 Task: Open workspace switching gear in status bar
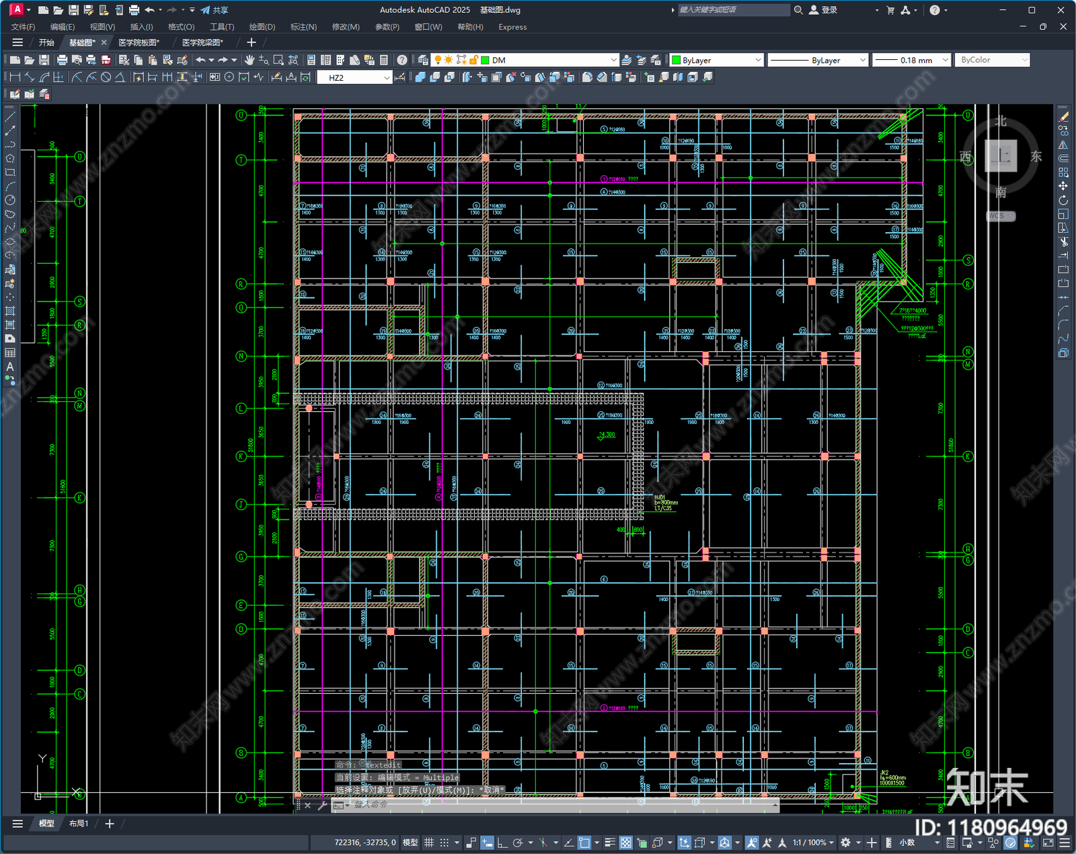(846, 843)
